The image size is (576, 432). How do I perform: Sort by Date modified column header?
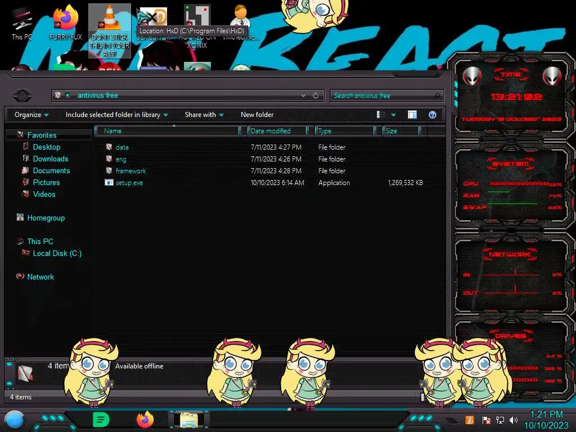pos(277,130)
